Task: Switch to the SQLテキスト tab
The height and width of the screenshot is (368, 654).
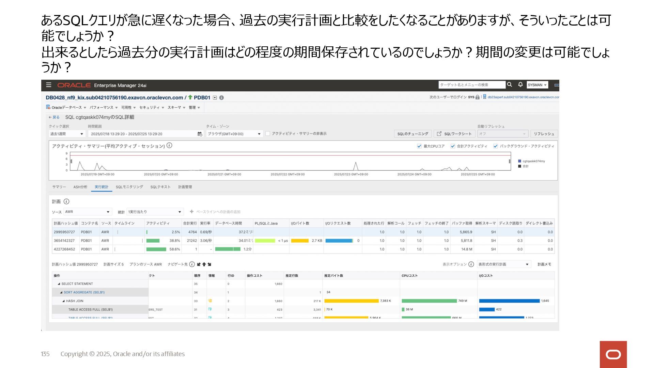Action: pos(160,187)
